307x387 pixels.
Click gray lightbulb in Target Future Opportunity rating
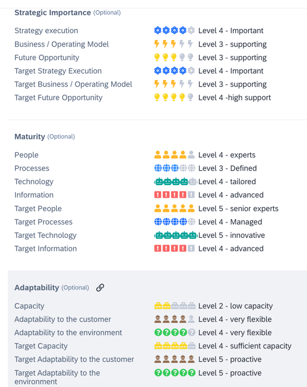[191, 97]
